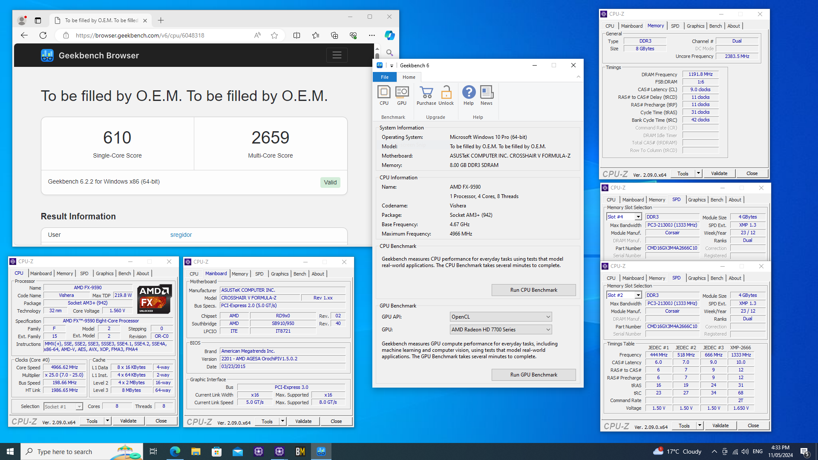818x460 pixels.
Task: Open GPU AMD Radeon HD 7700 dropdown
Action: [501, 330]
